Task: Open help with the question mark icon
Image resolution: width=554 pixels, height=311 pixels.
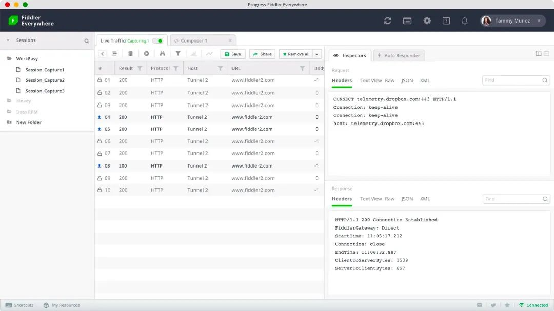Action: coord(446,21)
